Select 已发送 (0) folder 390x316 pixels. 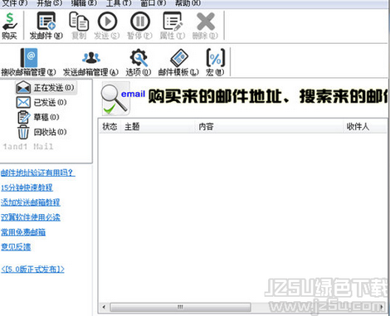click(x=41, y=102)
